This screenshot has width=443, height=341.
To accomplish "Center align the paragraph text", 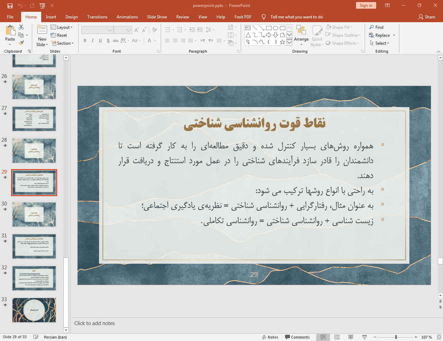I will pyautogui.click(x=175, y=41).
